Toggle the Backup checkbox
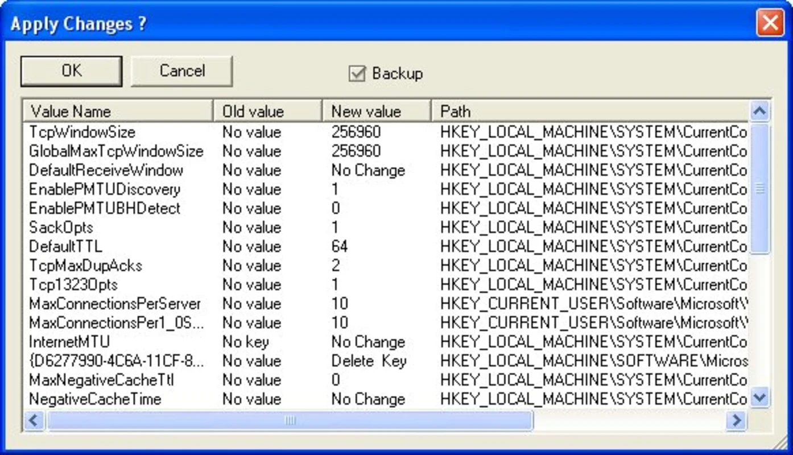The height and width of the screenshot is (455, 793). [x=357, y=73]
